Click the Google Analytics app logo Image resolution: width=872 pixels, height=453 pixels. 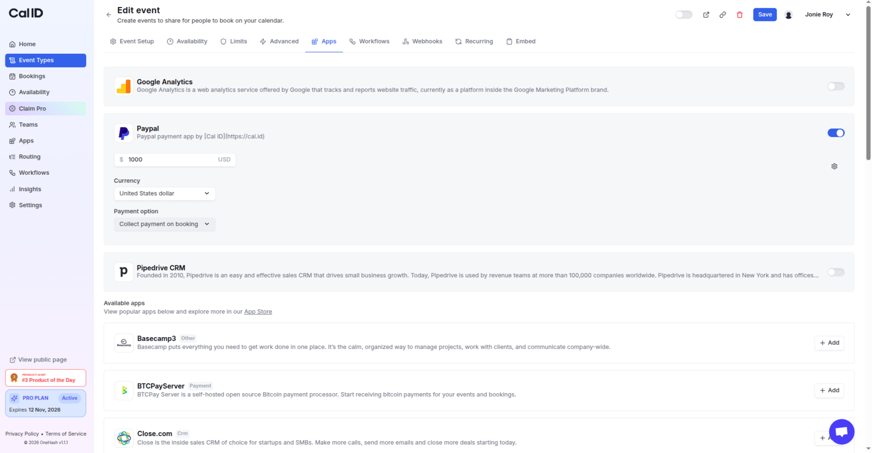point(124,86)
